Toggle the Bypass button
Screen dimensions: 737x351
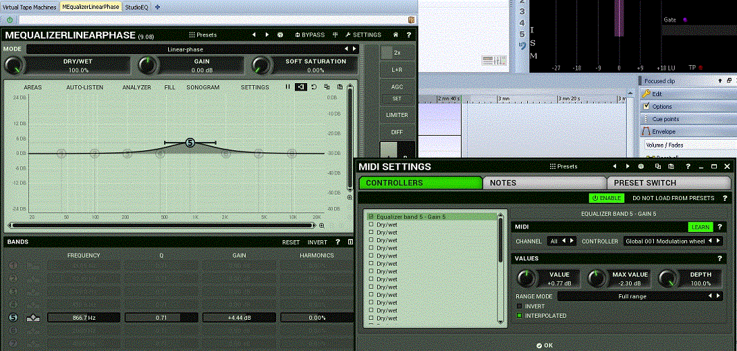tap(310, 35)
